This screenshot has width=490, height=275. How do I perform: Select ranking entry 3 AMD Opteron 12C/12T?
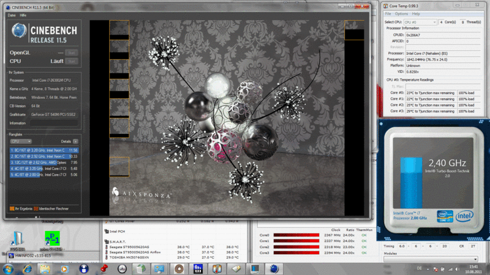pos(44,163)
